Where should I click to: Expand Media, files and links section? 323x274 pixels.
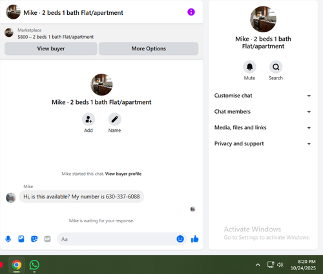[263, 127]
